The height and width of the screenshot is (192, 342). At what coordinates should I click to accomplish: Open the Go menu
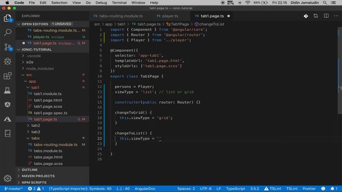click(x=88, y=3)
